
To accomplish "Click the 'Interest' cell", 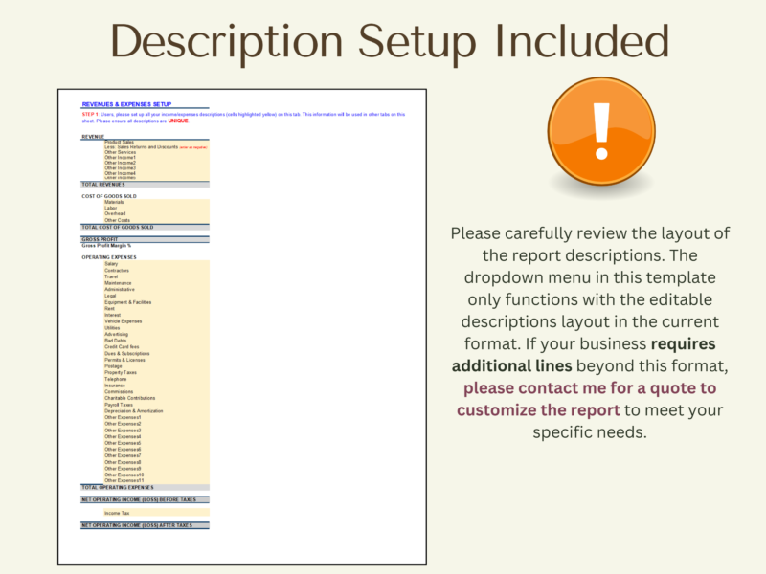I will coord(156,315).
